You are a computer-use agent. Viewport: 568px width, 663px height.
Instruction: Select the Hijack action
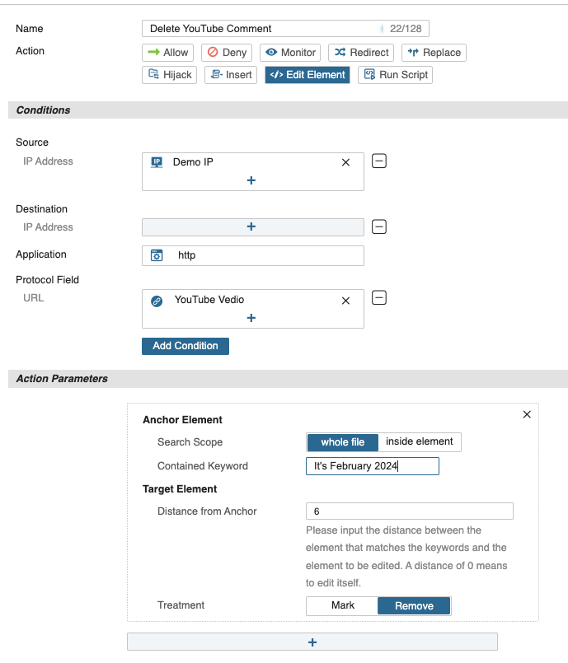(170, 75)
